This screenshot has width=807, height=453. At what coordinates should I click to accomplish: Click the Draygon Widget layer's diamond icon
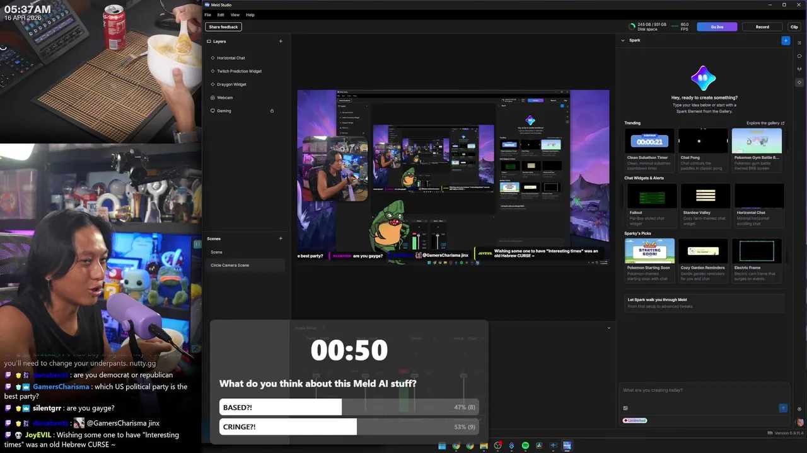point(212,84)
